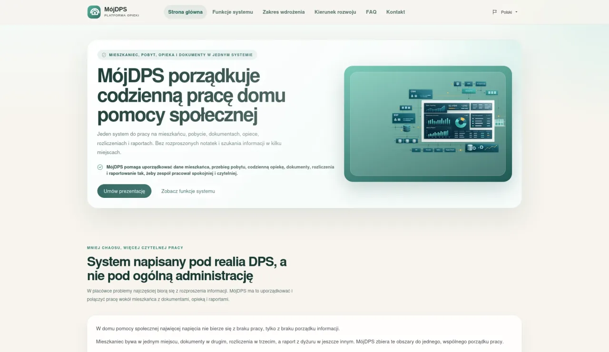The image size is (609, 352).
Task: Click the "Platforma opieki" tagline under the logo
Action: click(x=122, y=16)
